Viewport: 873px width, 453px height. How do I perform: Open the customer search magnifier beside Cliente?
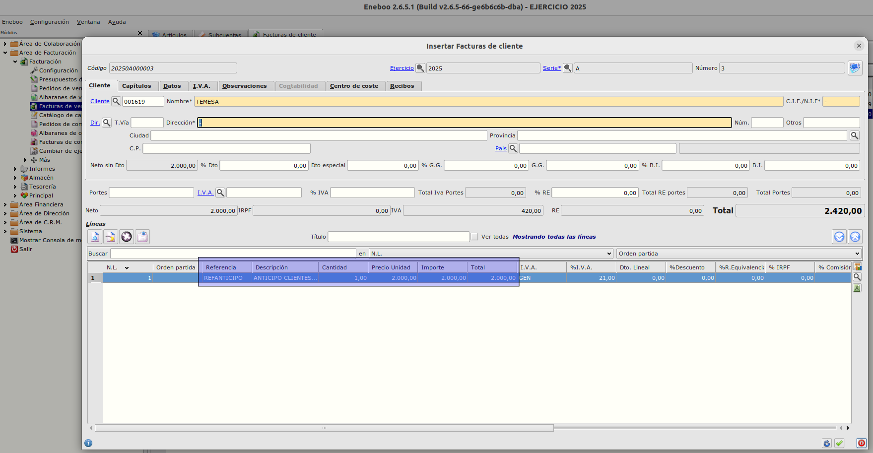pyautogui.click(x=116, y=101)
